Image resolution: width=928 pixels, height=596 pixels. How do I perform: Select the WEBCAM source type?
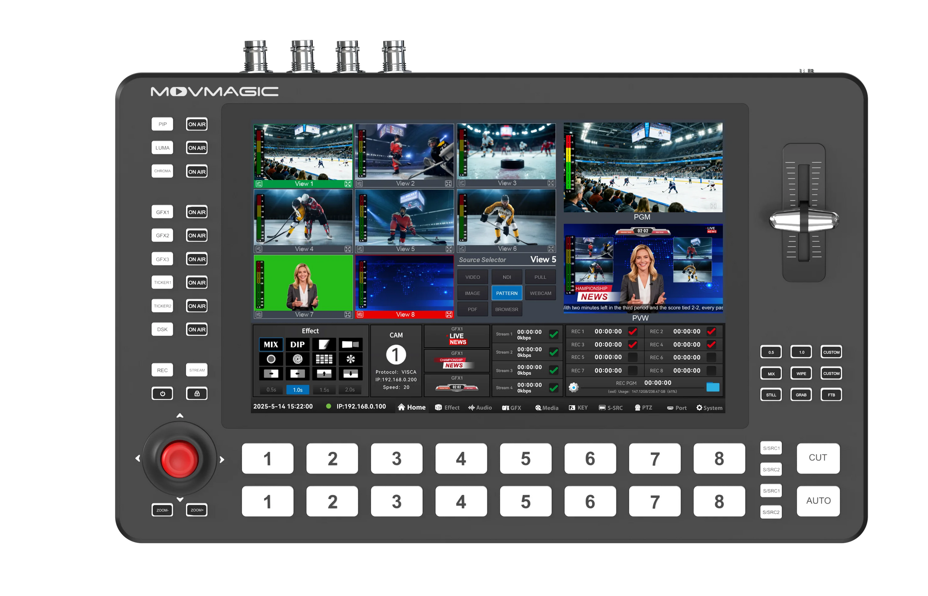[541, 293]
